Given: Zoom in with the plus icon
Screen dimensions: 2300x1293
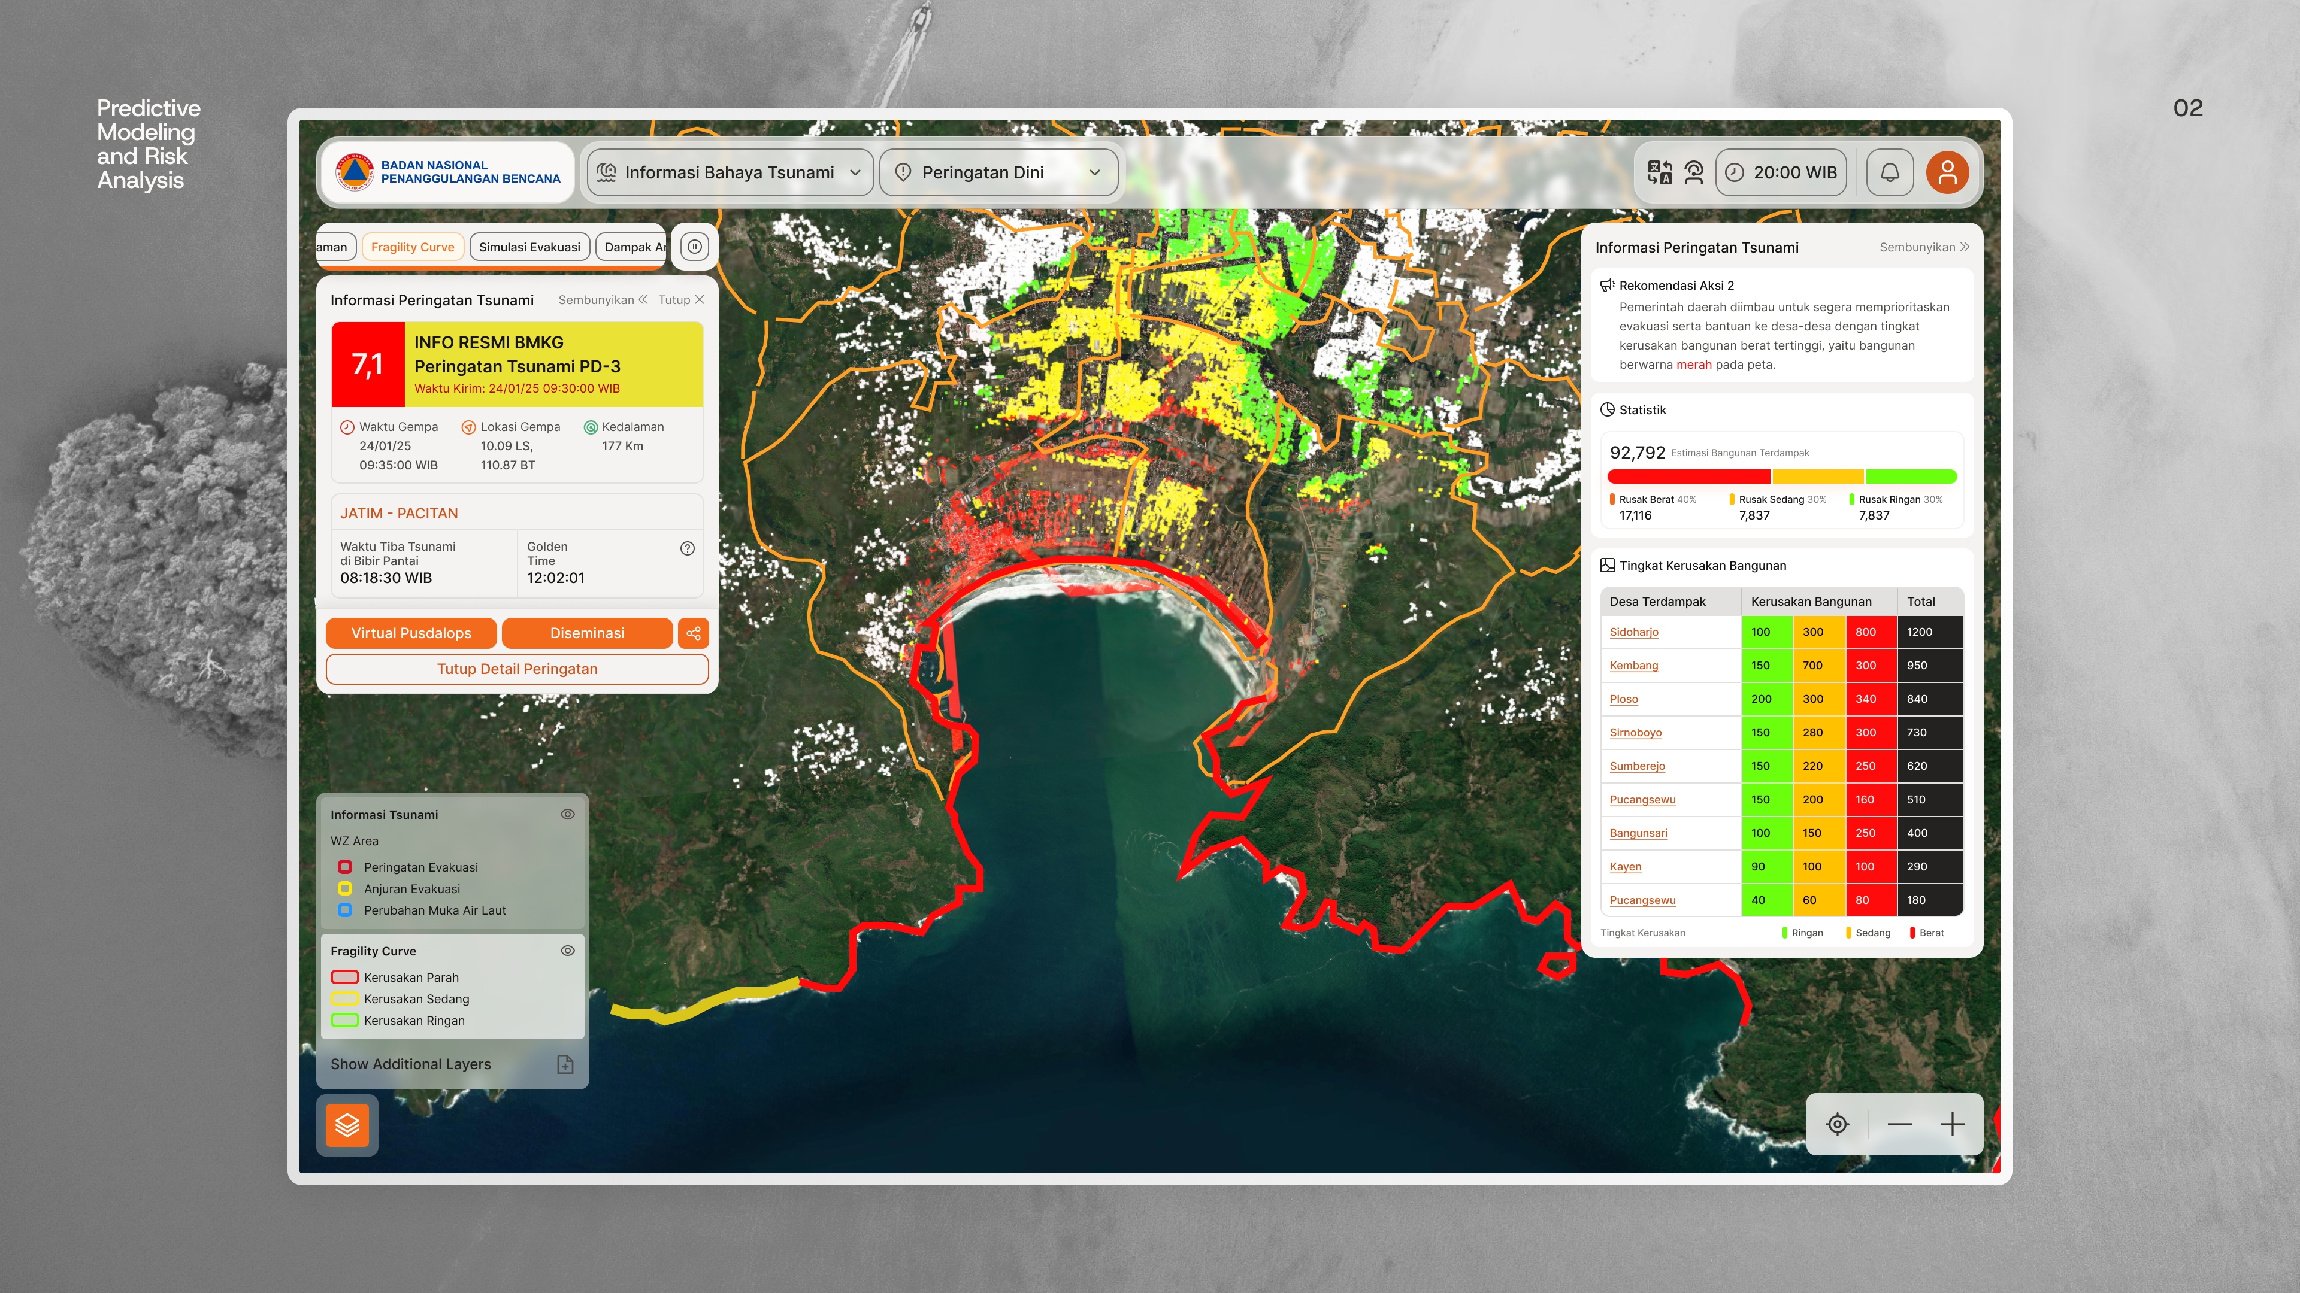Looking at the screenshot, I should [1952, 1124].
